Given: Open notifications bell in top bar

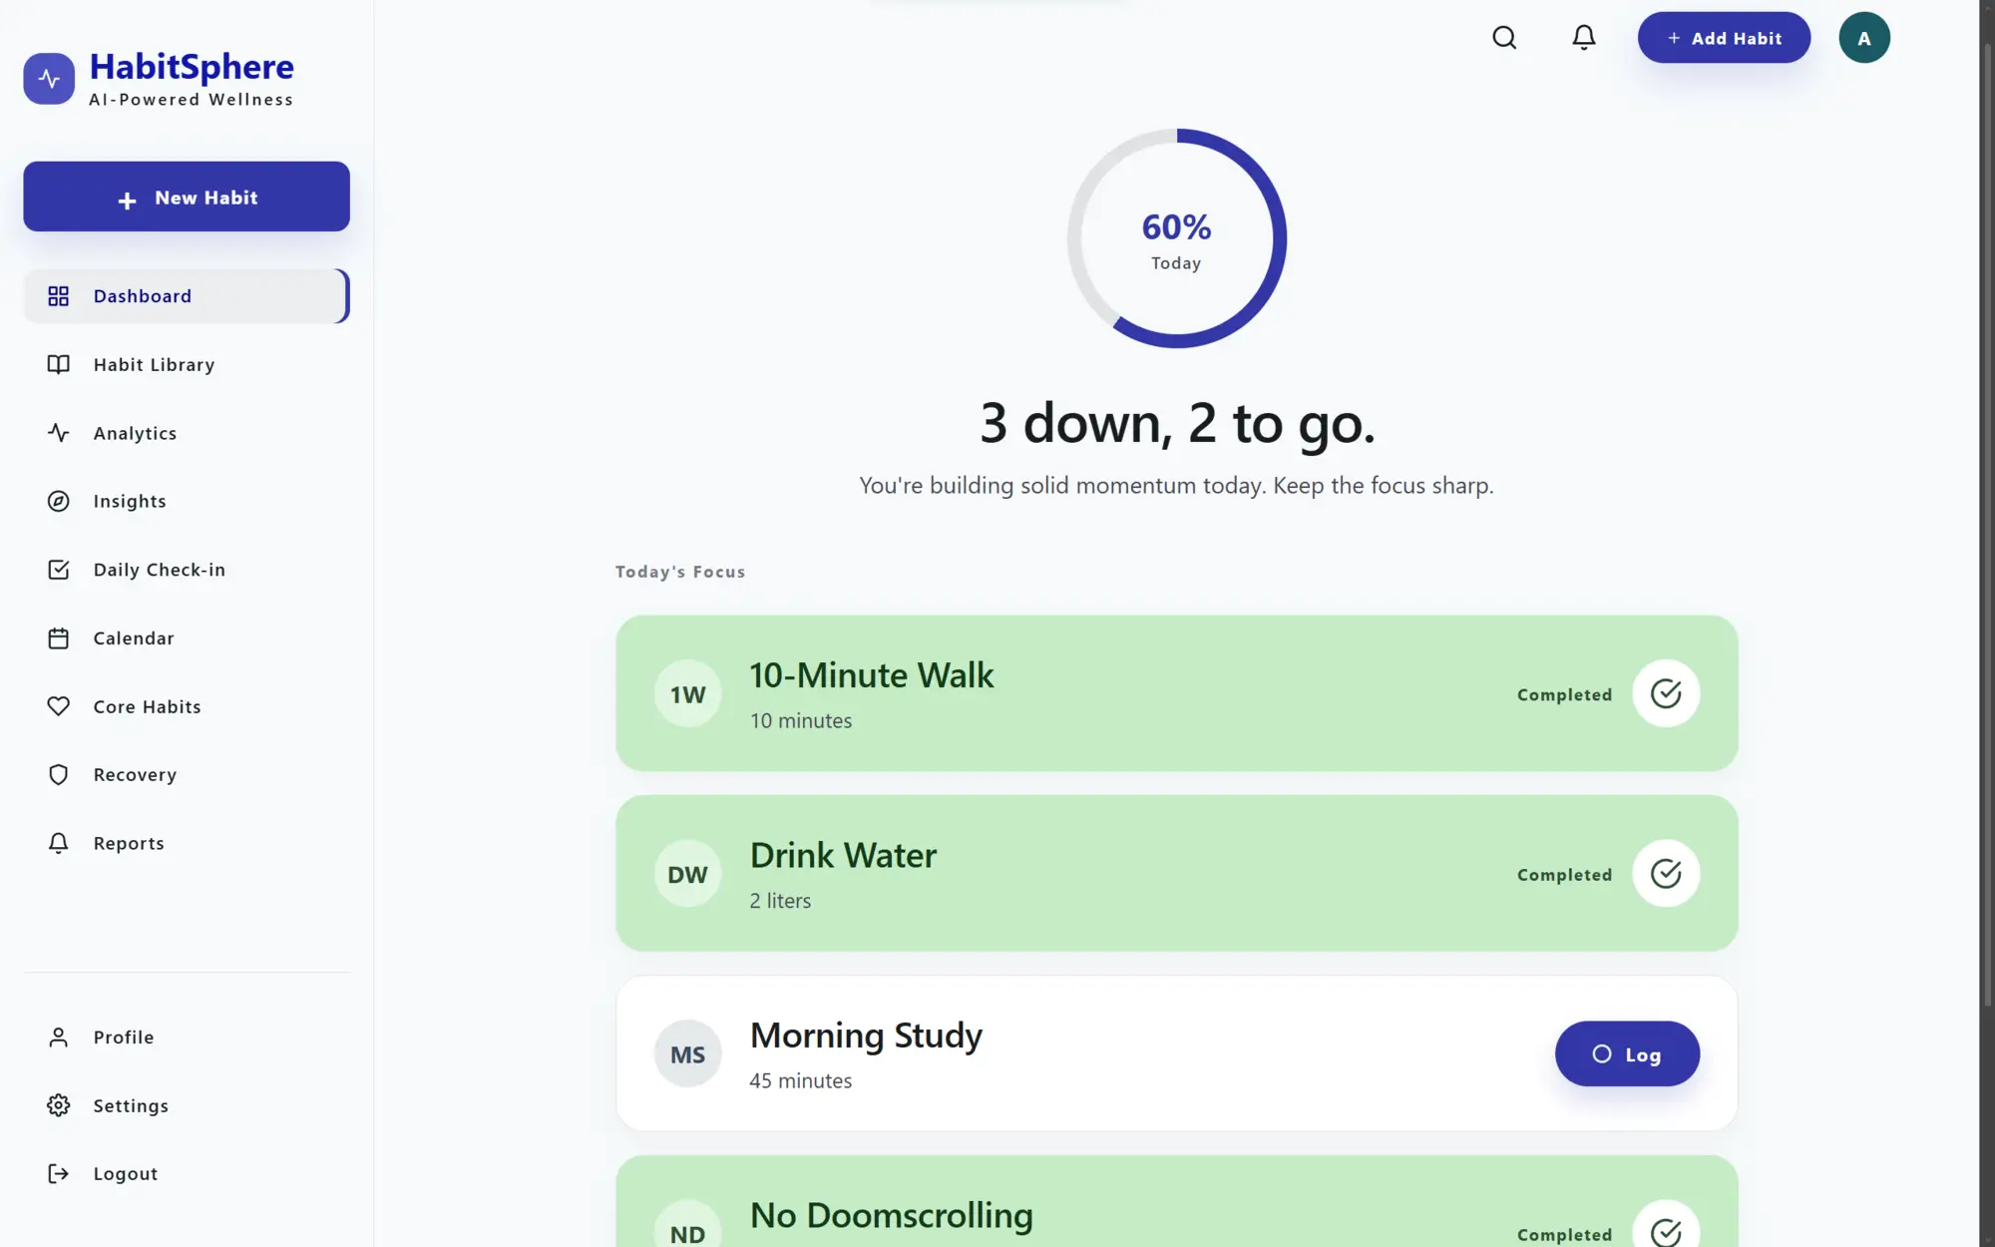Looking at the screenshot, I should (1584, 38).
